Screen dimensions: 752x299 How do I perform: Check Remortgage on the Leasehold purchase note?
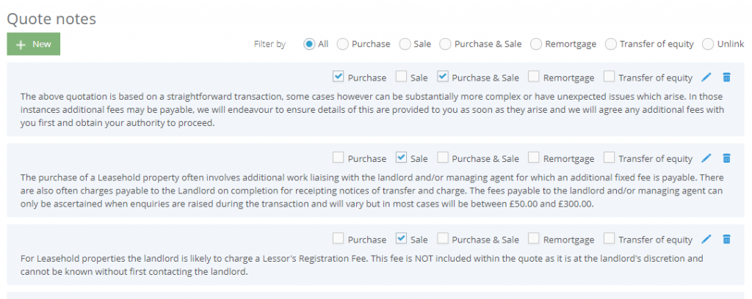click(x=534, y=158)
